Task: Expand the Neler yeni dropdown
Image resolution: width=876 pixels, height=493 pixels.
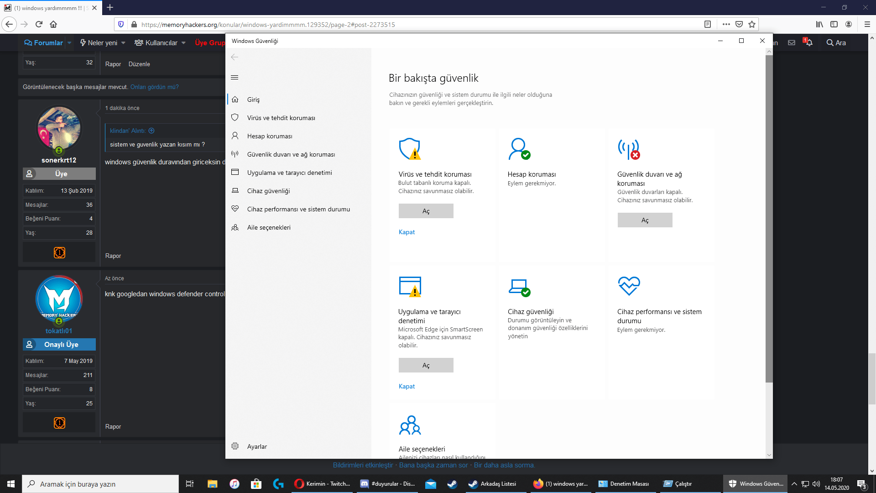Action: (x=123, y=43)
